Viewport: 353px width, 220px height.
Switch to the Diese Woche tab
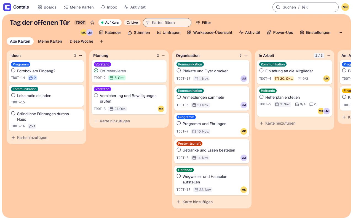click(81, 41)
